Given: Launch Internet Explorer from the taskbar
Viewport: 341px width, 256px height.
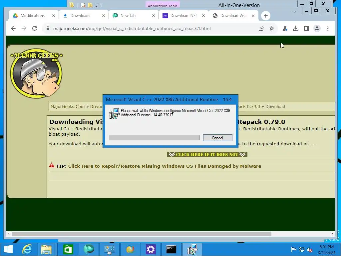Looking at the screenshot, I should [x=27, y=249].
